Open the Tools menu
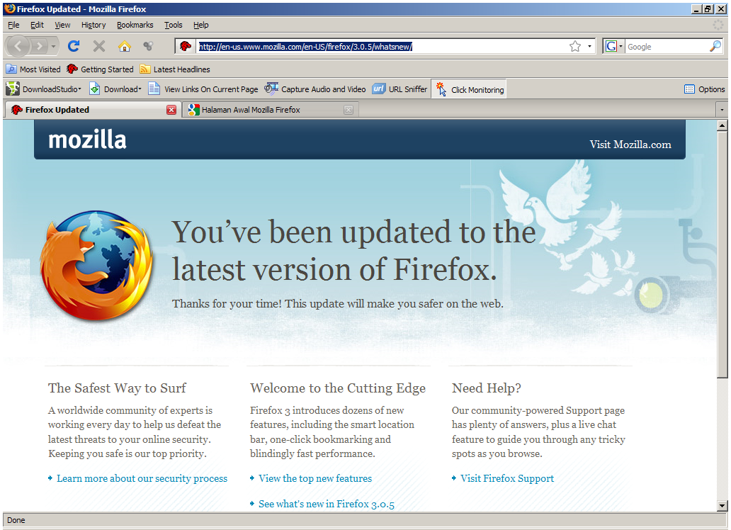This screenshot has height=530, width=731. tap(173, 25)
